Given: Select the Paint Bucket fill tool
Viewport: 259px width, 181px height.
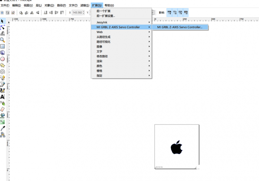Looking at the screenshot, I should 2,115.
